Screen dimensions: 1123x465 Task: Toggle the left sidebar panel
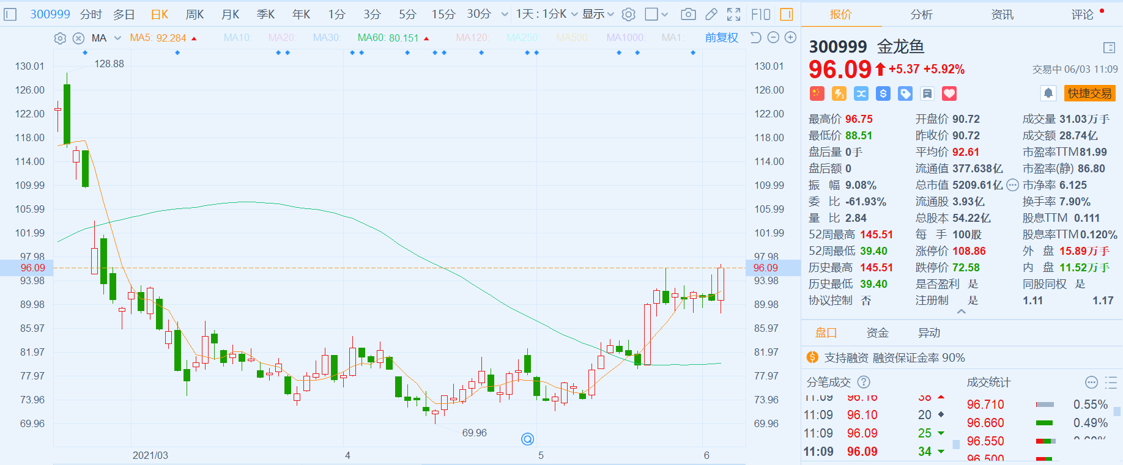10,14
